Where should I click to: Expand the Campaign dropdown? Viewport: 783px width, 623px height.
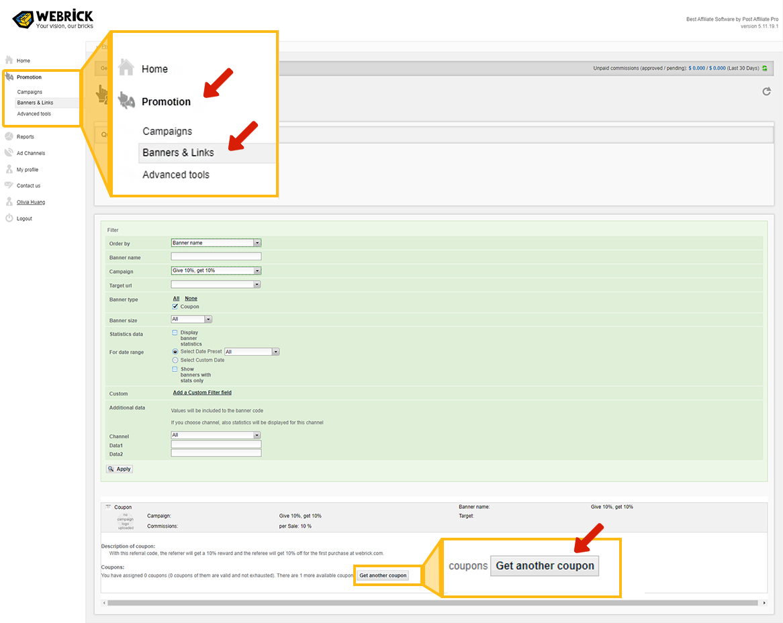257,271
